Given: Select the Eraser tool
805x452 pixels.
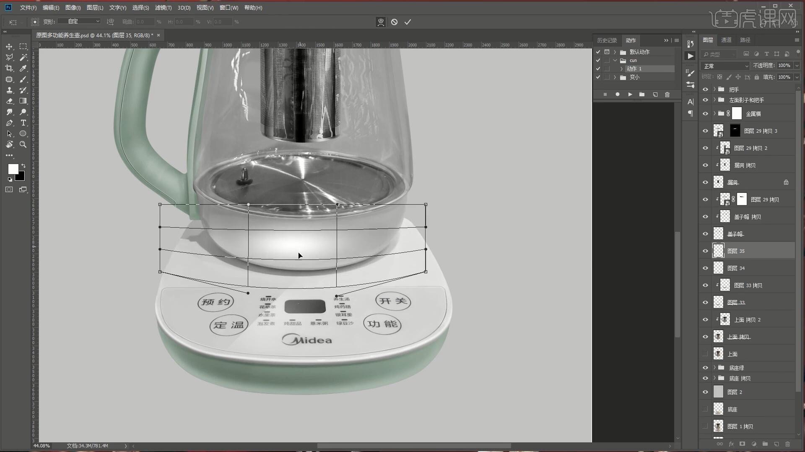Looking at the screenshot, I should (x=9, y=101).
